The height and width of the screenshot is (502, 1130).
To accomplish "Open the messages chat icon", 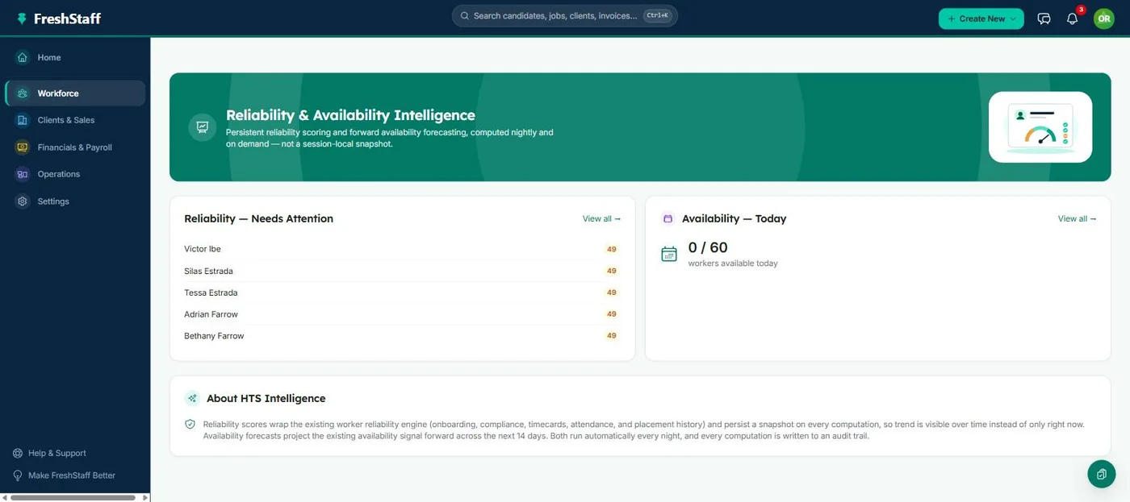I will coord(1044,19).
